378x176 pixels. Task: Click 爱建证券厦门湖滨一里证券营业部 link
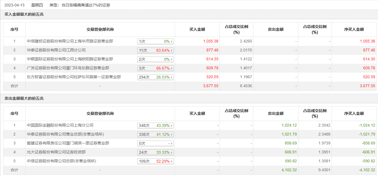pyautogui.click(x=68, y=143)
